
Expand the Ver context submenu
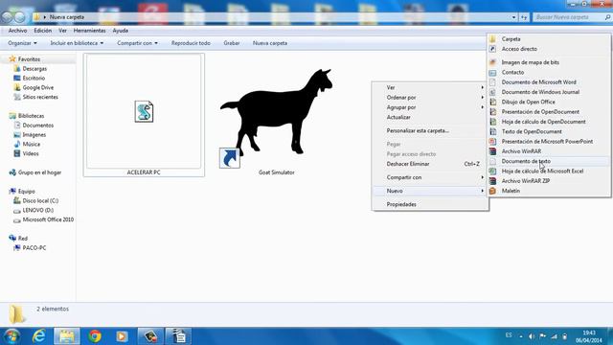point(430,87)
